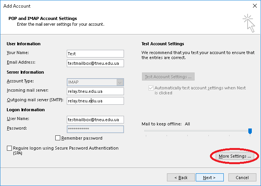Click the left end of offline mail slider track
This screenshot has width=261, height=186.
(x=146, y=131)
